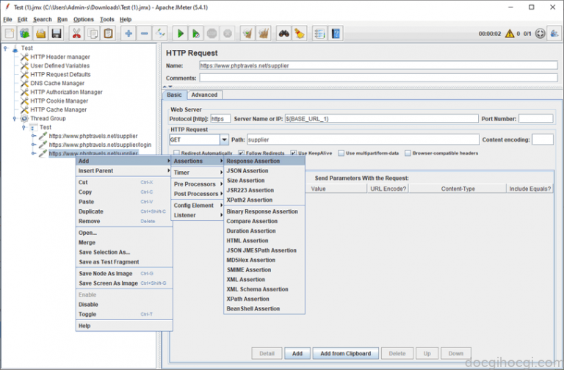564x370 pixels.
Task: Click the Toggle enable/disable toolbar icon
Action: pos(160,34)
